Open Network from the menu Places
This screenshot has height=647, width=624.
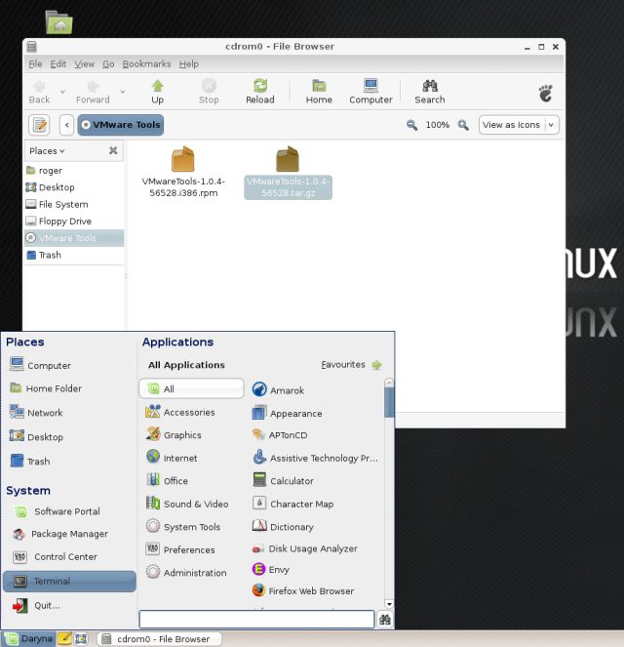coord(36,412)
